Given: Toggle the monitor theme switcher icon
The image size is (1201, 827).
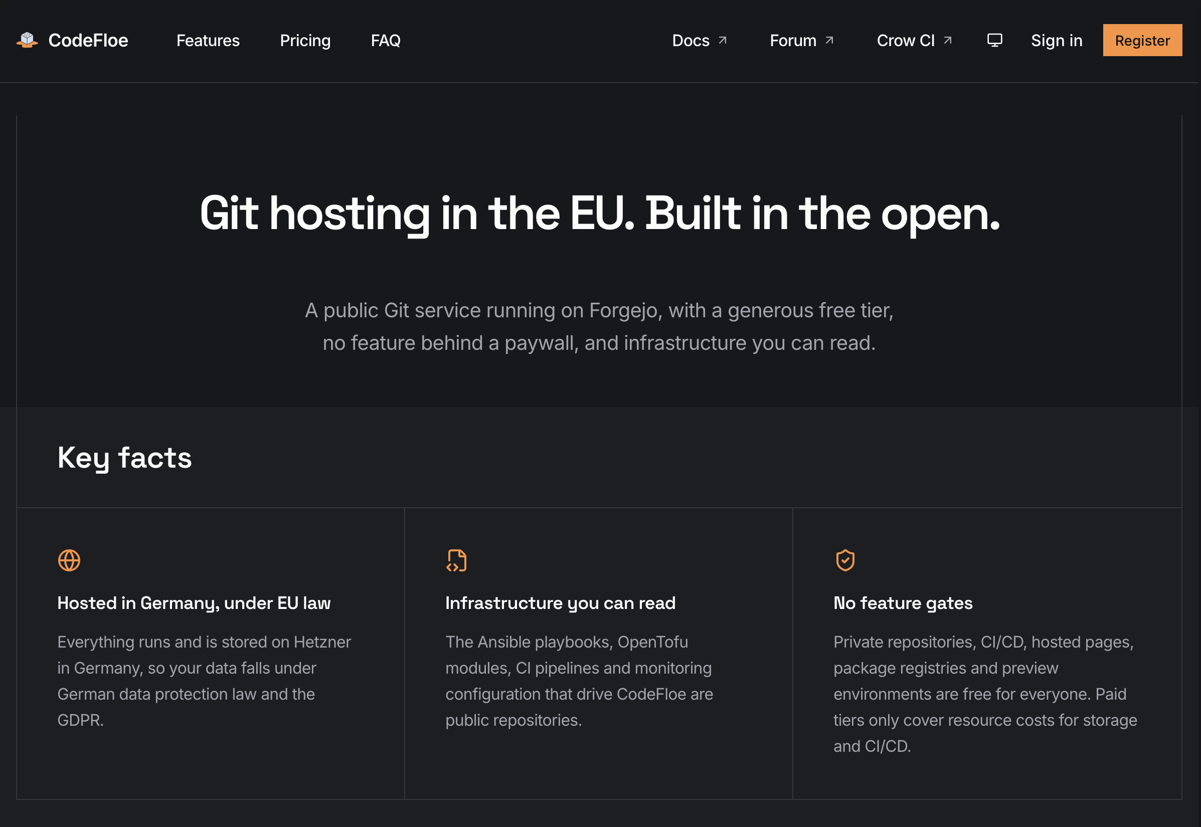Looking at the screenshot, I should tap(994, 40).
